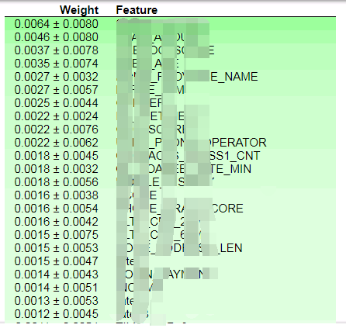Image resolution: width=346 pixels, height=328 pixels.
Task: Click the Weight column header
Action: coord(79,10)
